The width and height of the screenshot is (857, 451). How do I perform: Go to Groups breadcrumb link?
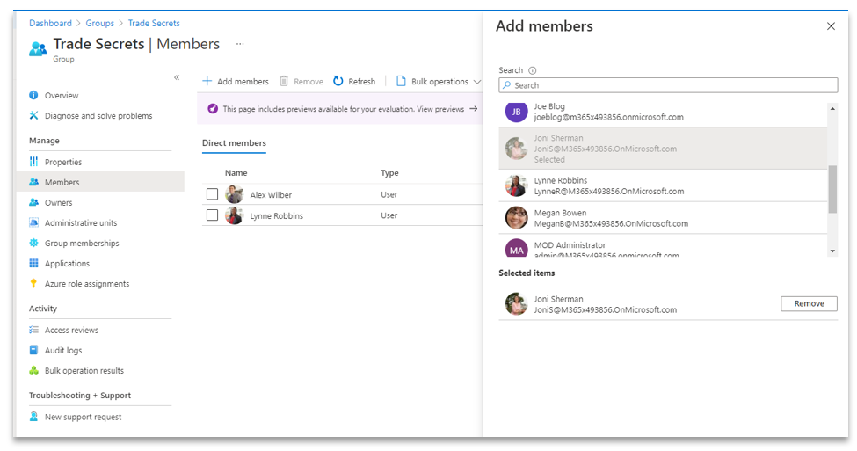click(100, 23)
